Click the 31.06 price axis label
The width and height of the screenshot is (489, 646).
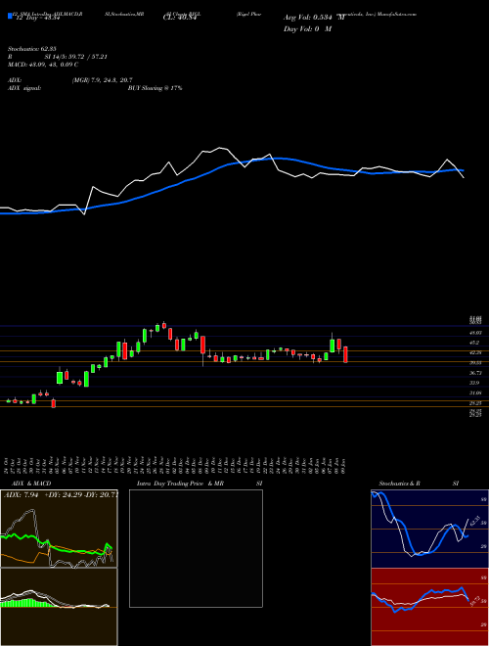click(x=475, y=393)
